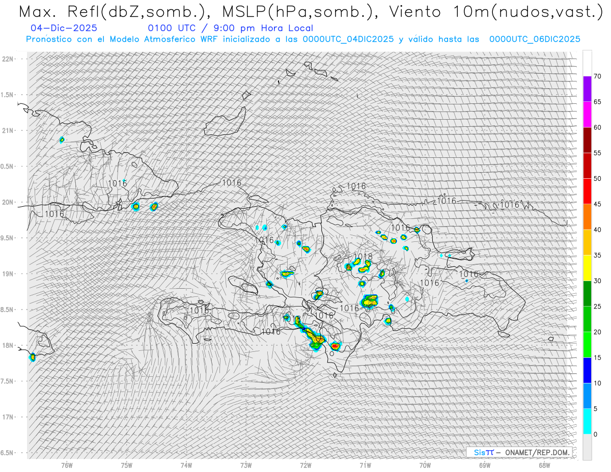611x472 pixels.
Task: Click the colorbar value '60'
Action: tap(597, 127)
